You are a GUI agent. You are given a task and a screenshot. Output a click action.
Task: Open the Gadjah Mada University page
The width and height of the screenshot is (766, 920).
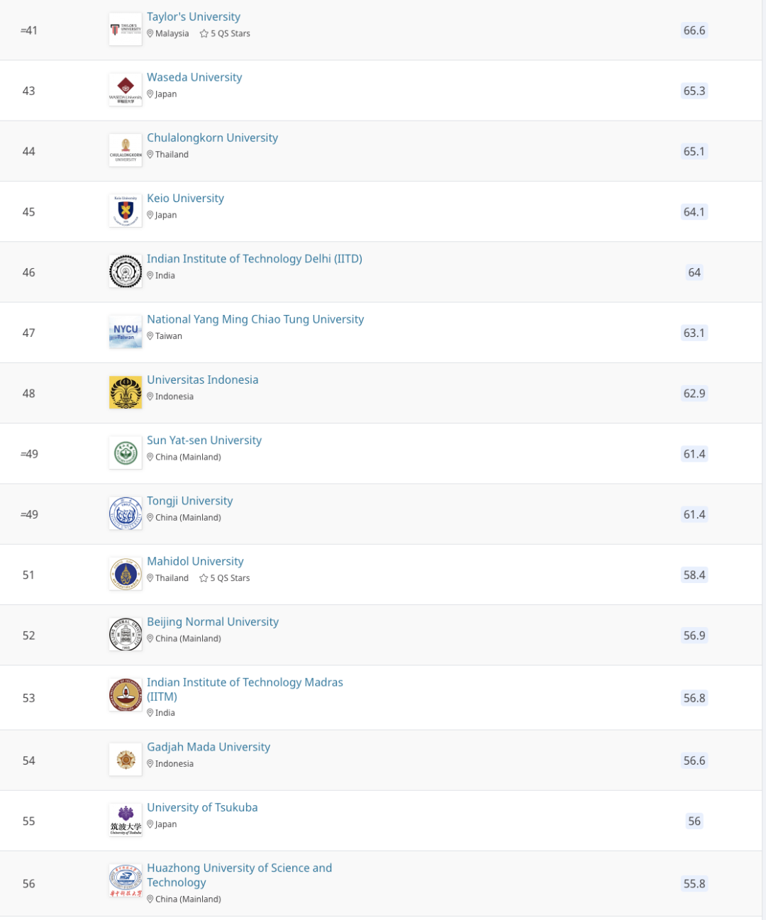click(209, 747)
